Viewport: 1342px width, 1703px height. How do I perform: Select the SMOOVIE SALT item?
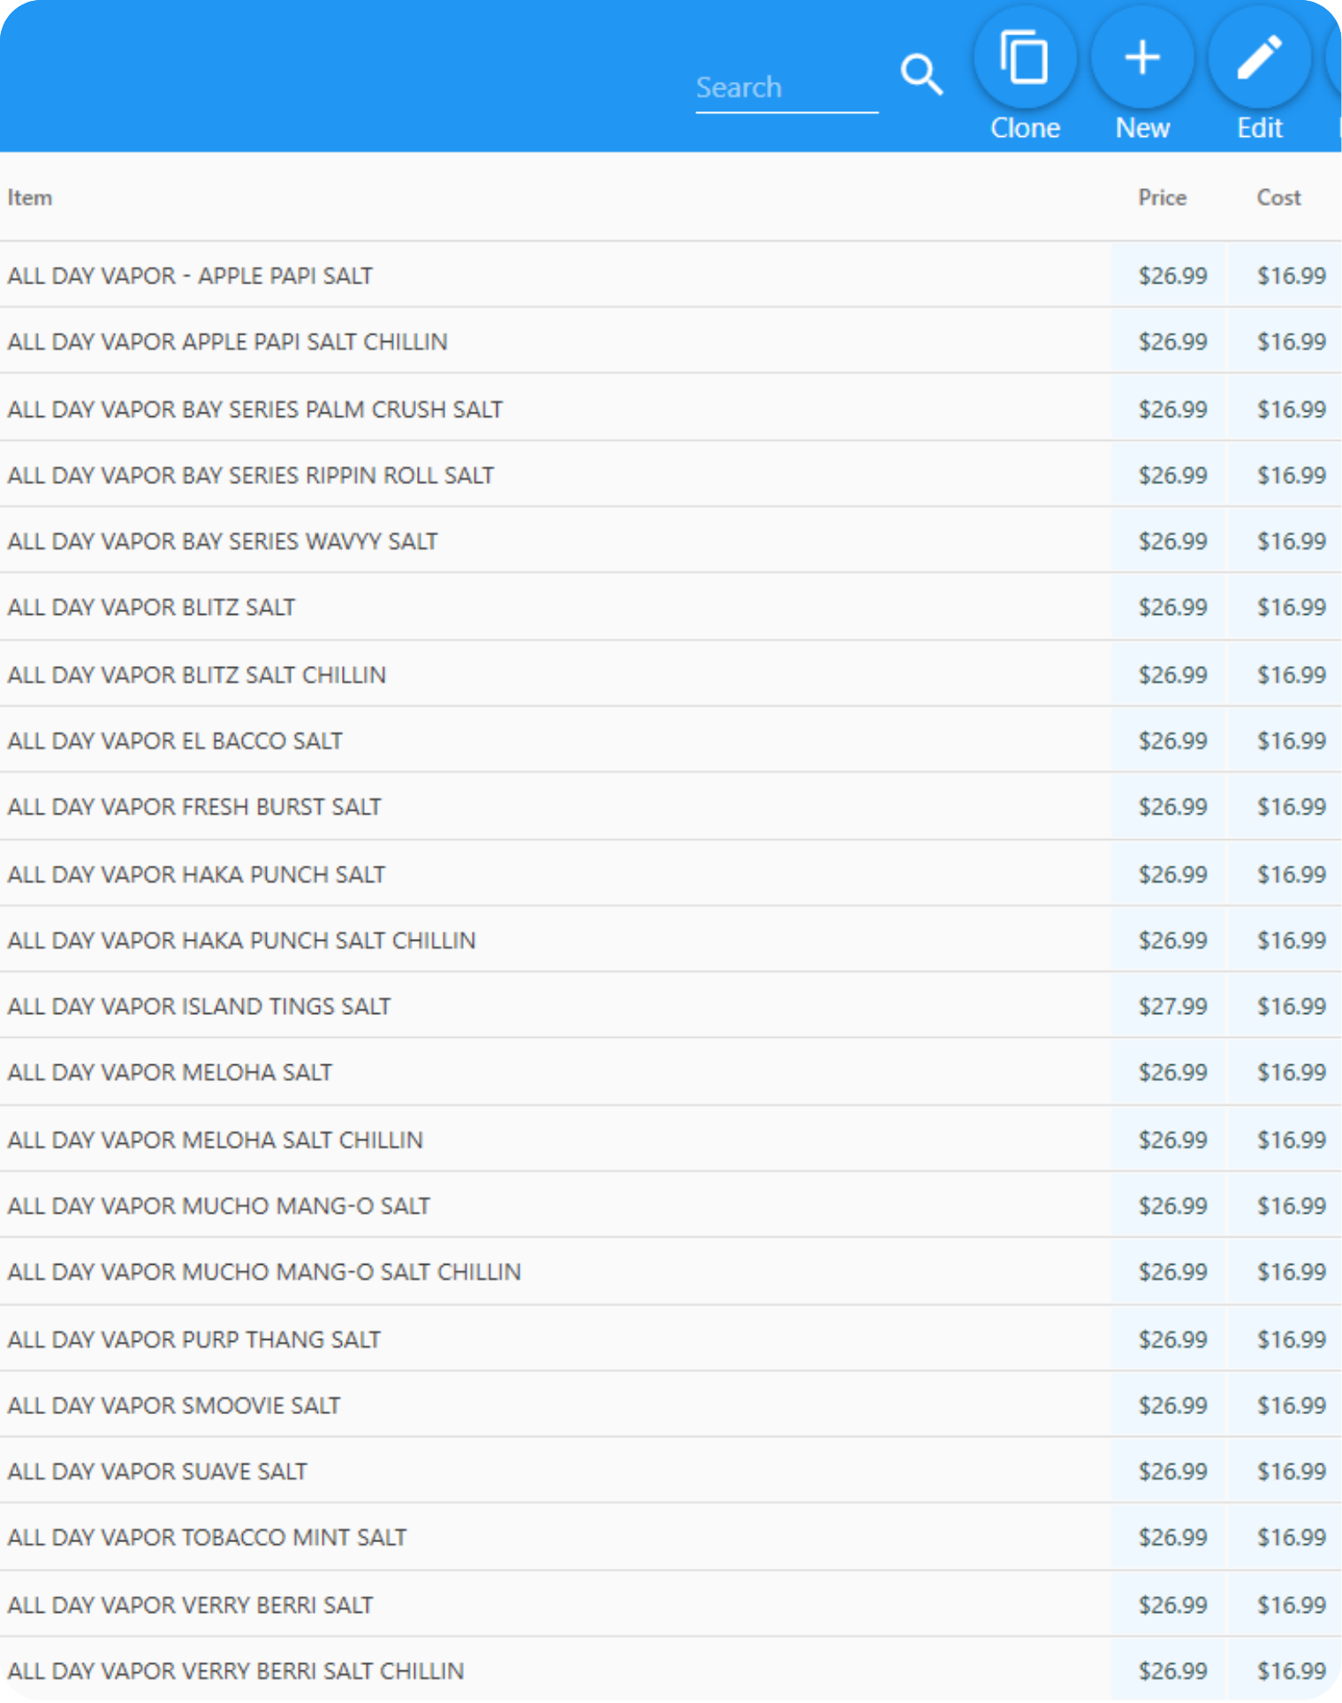(174, 1405)
